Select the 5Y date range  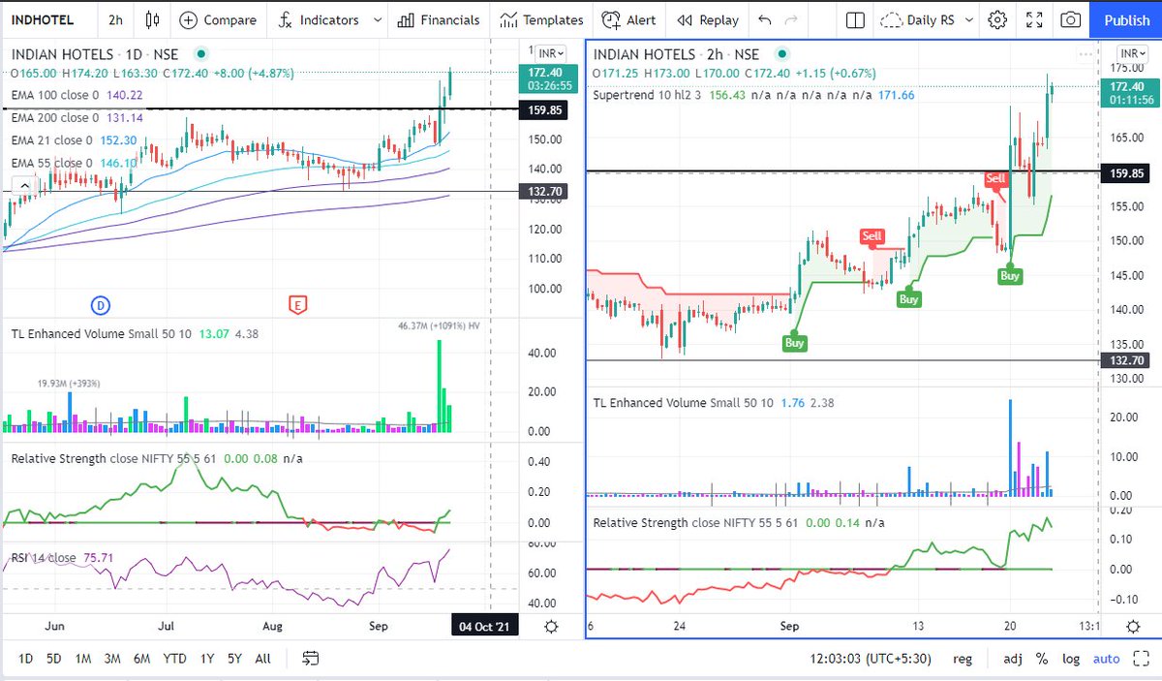234,659
